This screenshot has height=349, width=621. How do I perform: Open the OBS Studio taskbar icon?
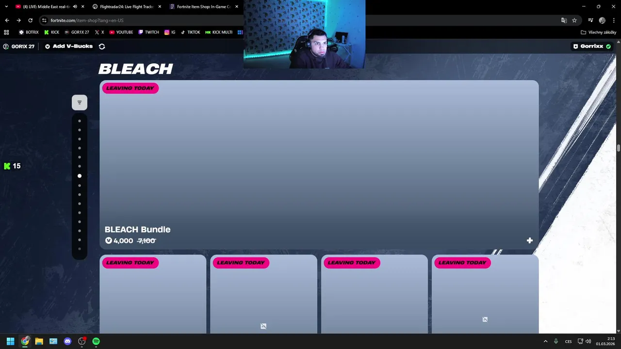(82, 341)
